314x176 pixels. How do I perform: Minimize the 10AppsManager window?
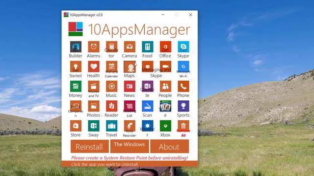163,15
